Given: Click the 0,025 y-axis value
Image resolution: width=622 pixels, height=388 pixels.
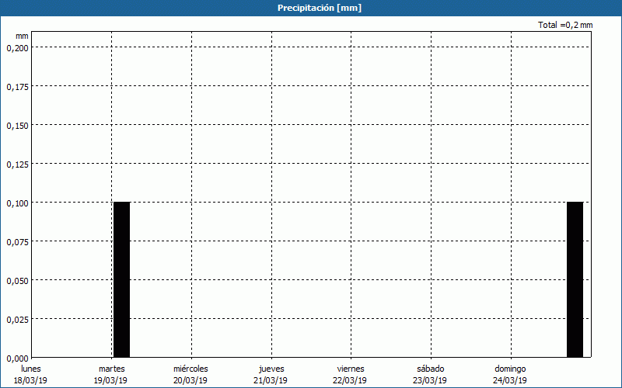Looking at the screenshot, I should coord(18,320).
